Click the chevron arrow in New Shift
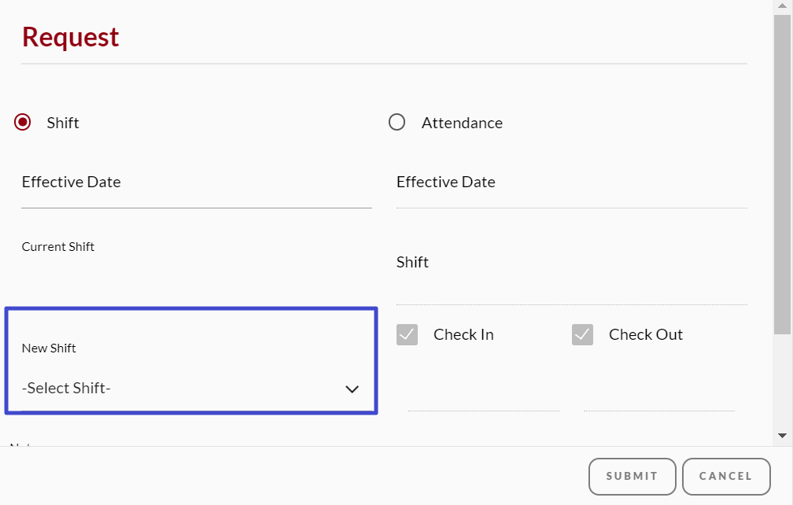793x505 pixels. point(352,389)
